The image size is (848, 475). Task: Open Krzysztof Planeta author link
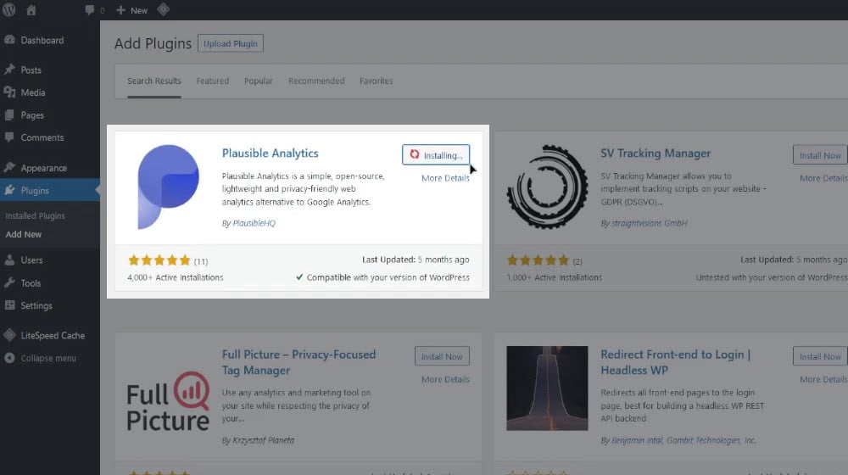pos(263,440)
